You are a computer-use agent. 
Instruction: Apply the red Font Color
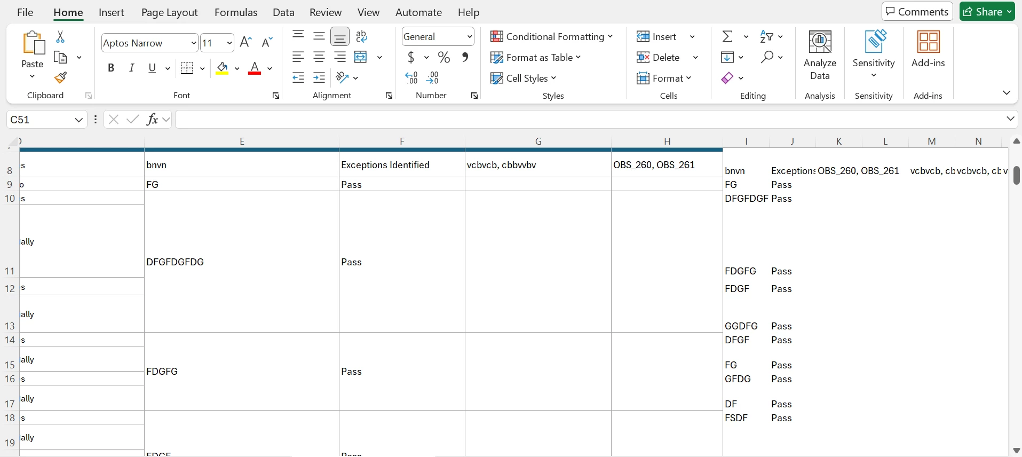(255, 68)
